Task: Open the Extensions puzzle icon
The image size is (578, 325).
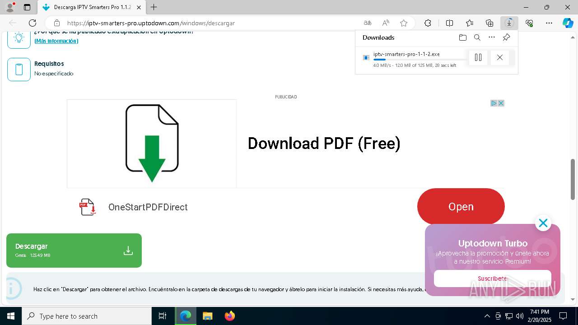Action: [x=428, y=23]
